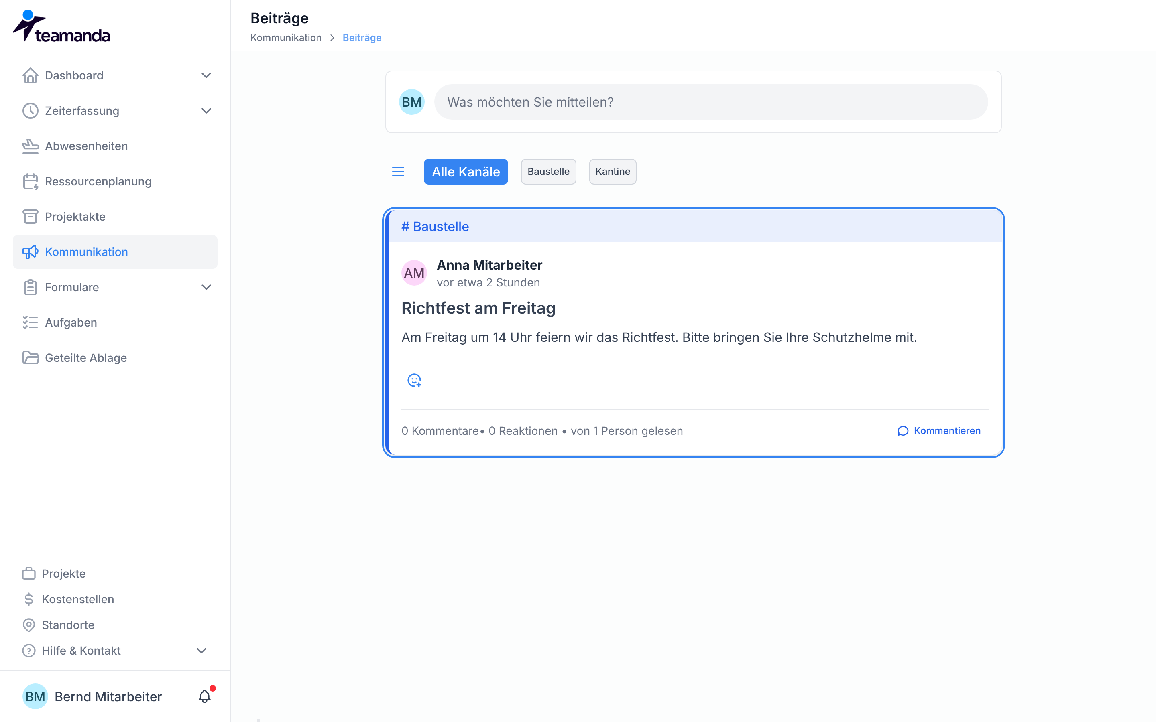The width and height of the screenshot is (1156, 722).
Task: Select the Alle Kanäle filter tab
Action: click(x=466, y=172)
